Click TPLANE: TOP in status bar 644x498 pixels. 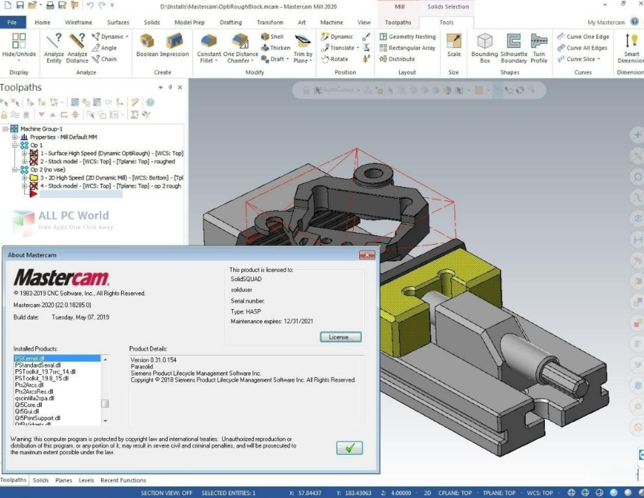click(x=499, y=493)
